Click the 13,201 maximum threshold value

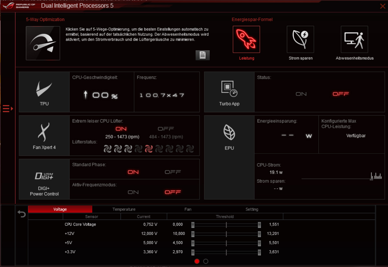(x=273, y=234)
